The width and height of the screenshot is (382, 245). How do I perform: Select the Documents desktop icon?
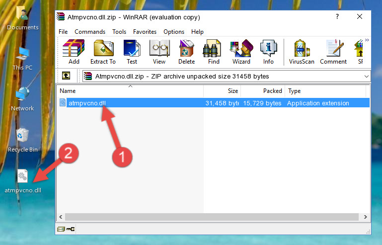click(x=22, y=18)
